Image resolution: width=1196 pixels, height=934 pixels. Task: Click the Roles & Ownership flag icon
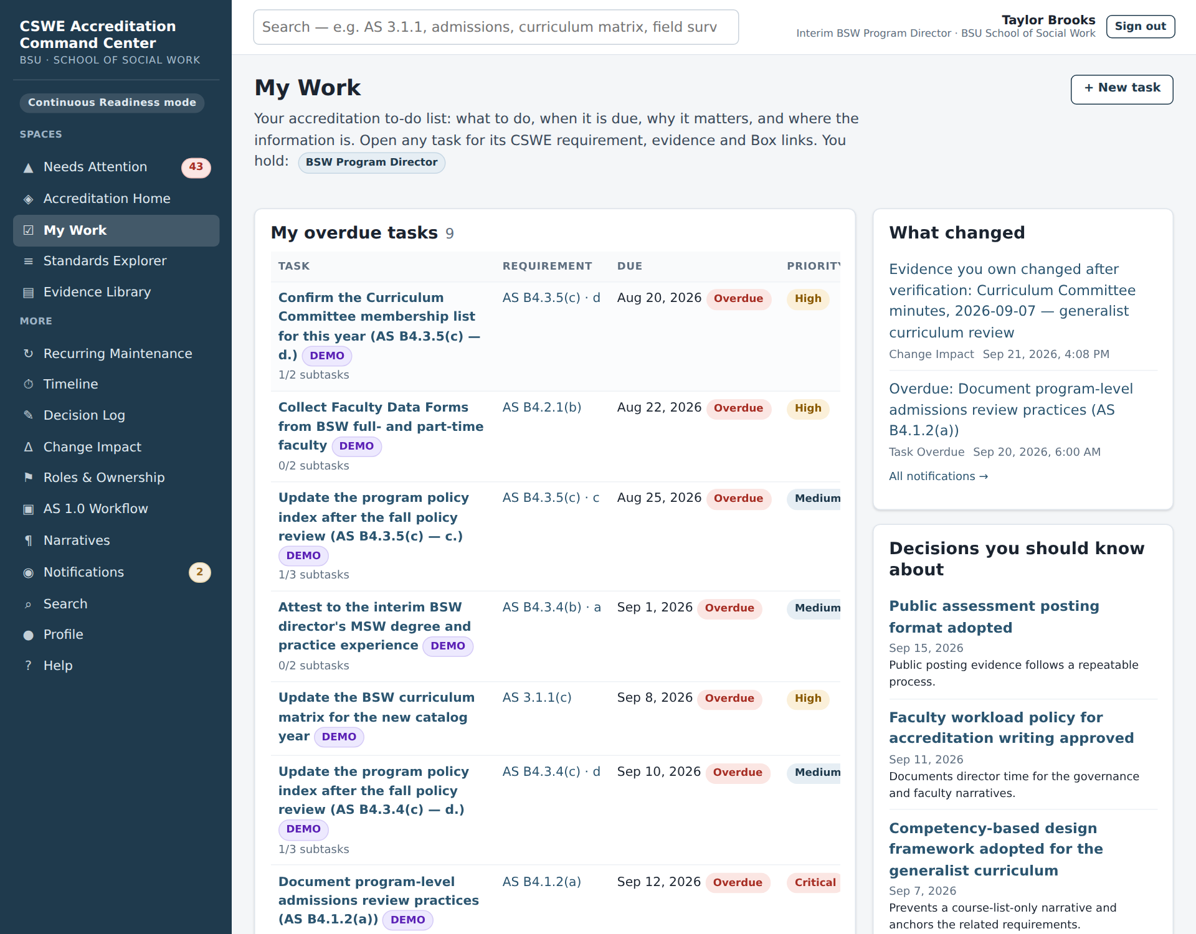coord(28,478)
